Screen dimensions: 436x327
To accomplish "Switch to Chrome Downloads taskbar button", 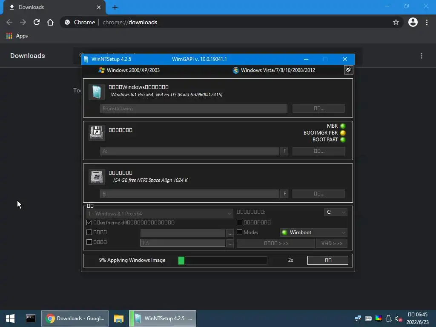I will pyautogui.click(x=75, y=318).
